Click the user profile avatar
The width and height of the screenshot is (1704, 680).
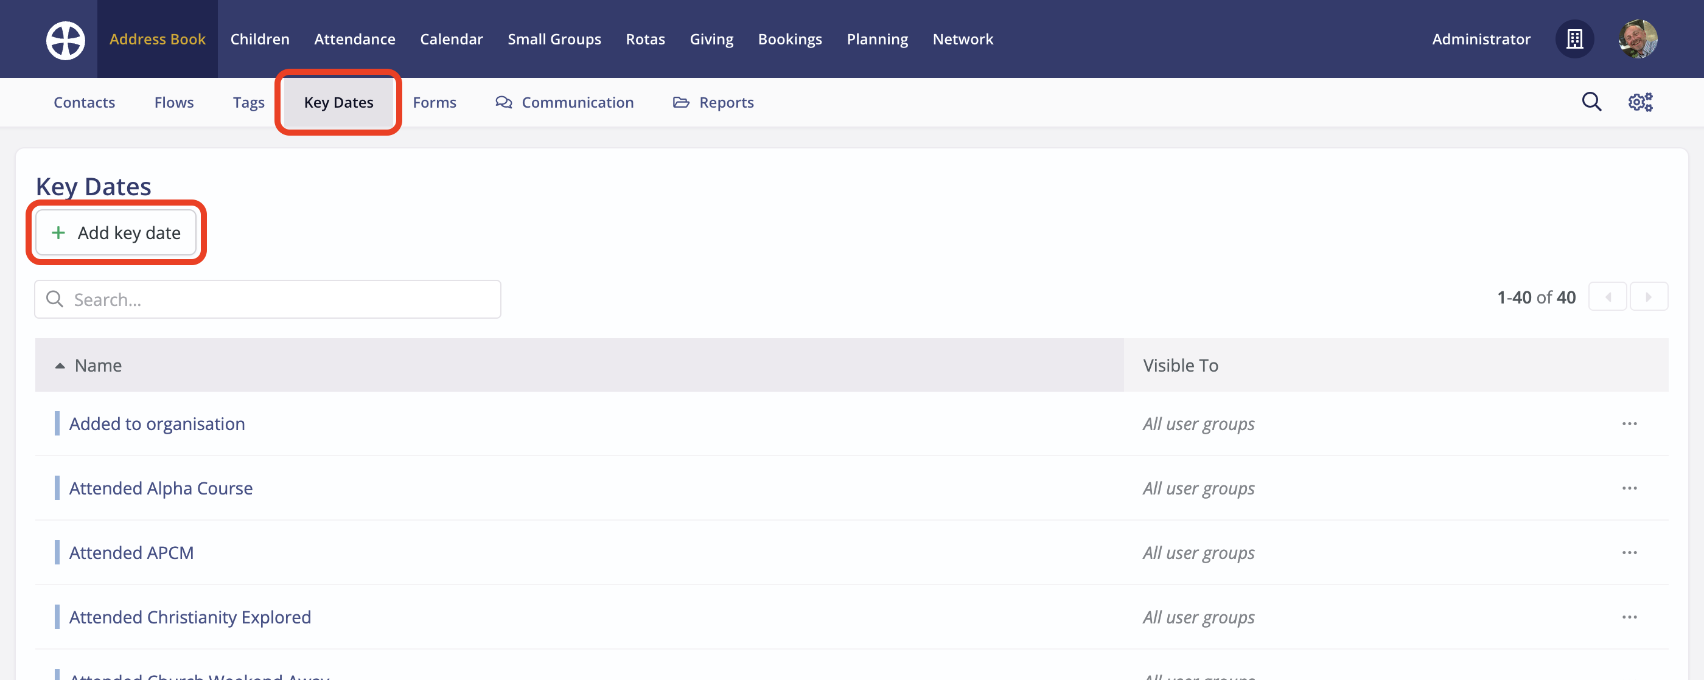(1637, 39)
